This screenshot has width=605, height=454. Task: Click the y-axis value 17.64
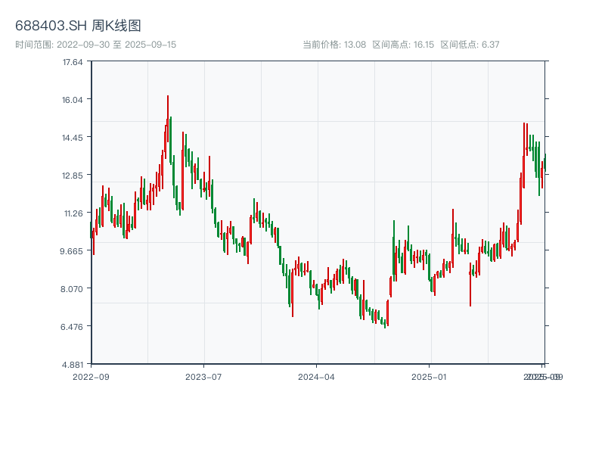point(73,62)
